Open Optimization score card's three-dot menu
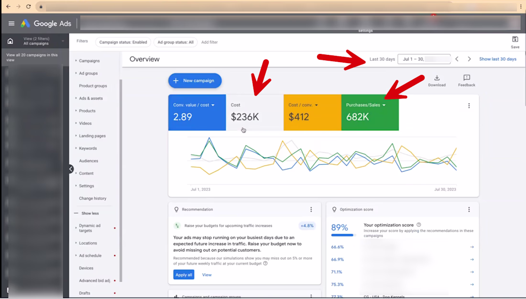 tap(469, 210)
